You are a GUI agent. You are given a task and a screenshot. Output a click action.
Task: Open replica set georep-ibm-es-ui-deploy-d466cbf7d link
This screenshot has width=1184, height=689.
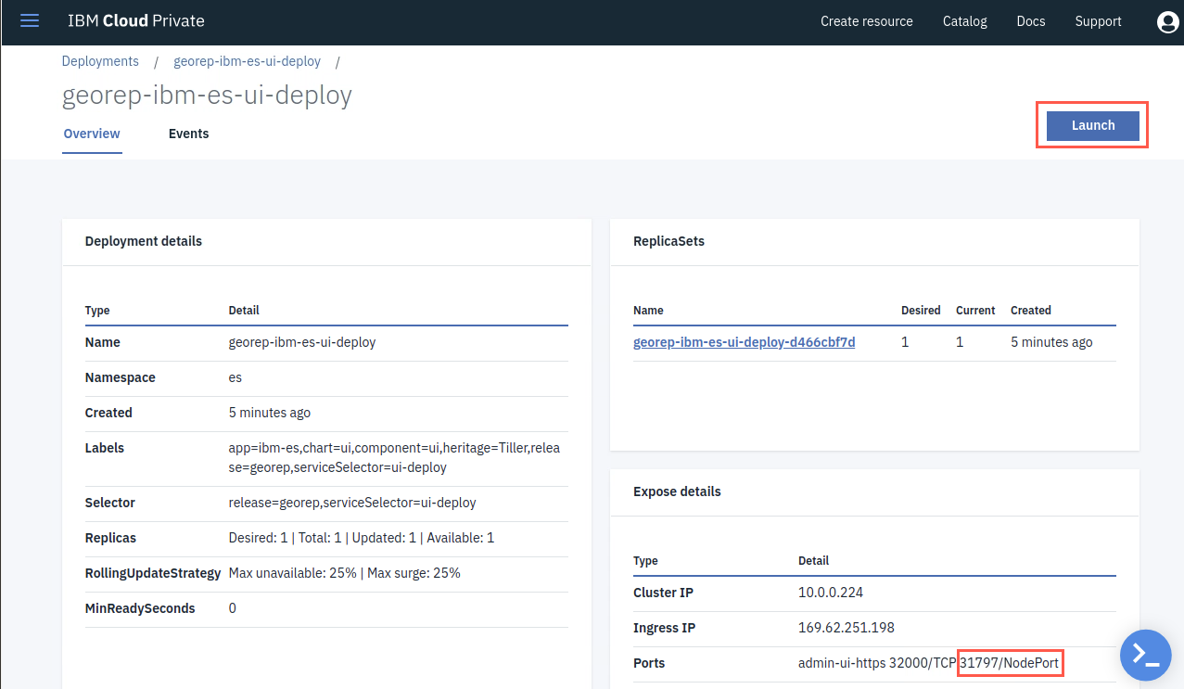pos(745,342)
